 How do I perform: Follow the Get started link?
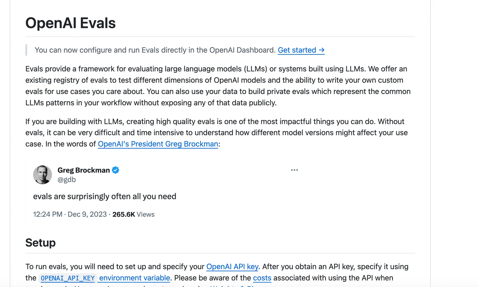(301, 50)
